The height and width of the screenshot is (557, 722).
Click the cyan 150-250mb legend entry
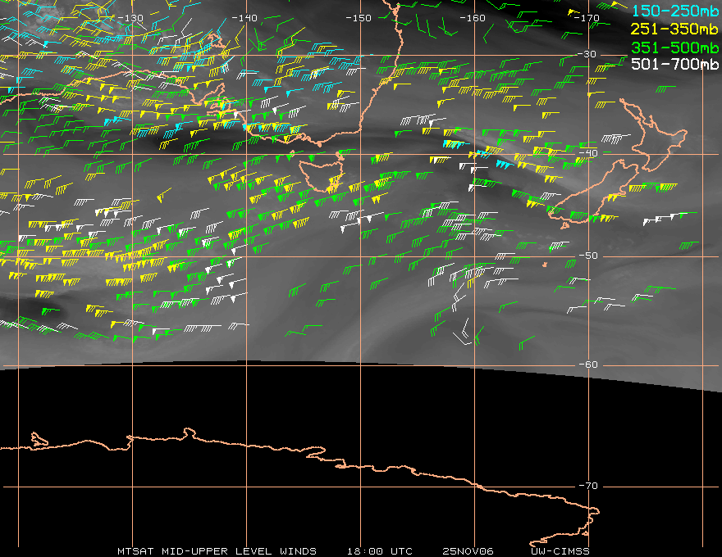click(675, 11)
